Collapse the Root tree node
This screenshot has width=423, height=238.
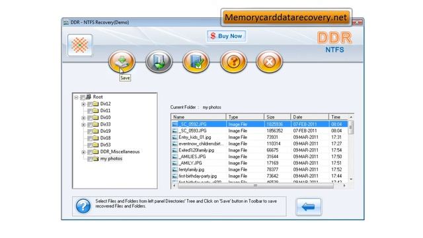(77, 97)
